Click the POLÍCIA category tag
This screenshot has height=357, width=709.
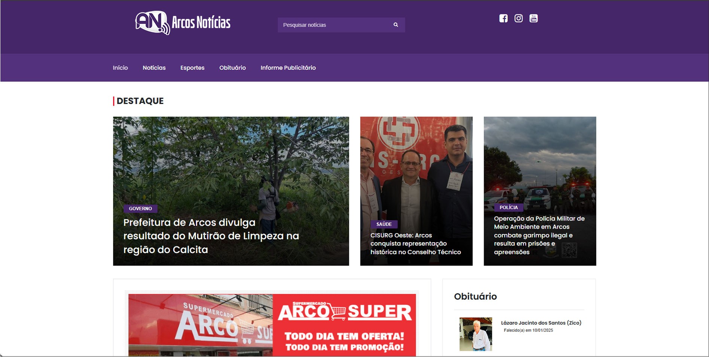click(508, 207)
